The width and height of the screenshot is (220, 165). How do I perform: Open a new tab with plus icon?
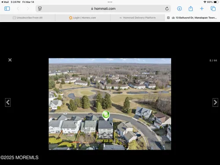coord(202,9)
